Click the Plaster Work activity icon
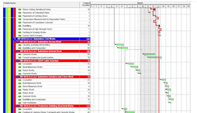This screenshot has width=197, height=113. click(x=20, y=90)
